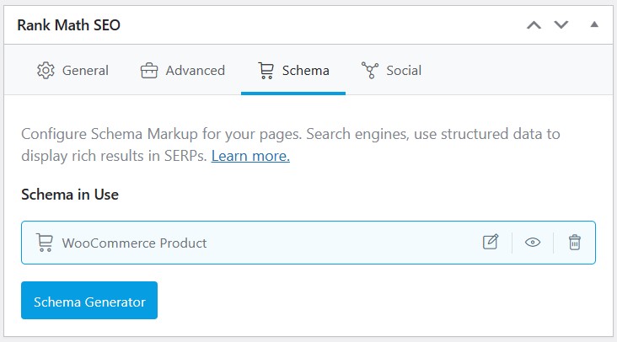Viewport: 617px width, 342px height.
Task: Click the Schema in Use heading
Action: point(70,195)
